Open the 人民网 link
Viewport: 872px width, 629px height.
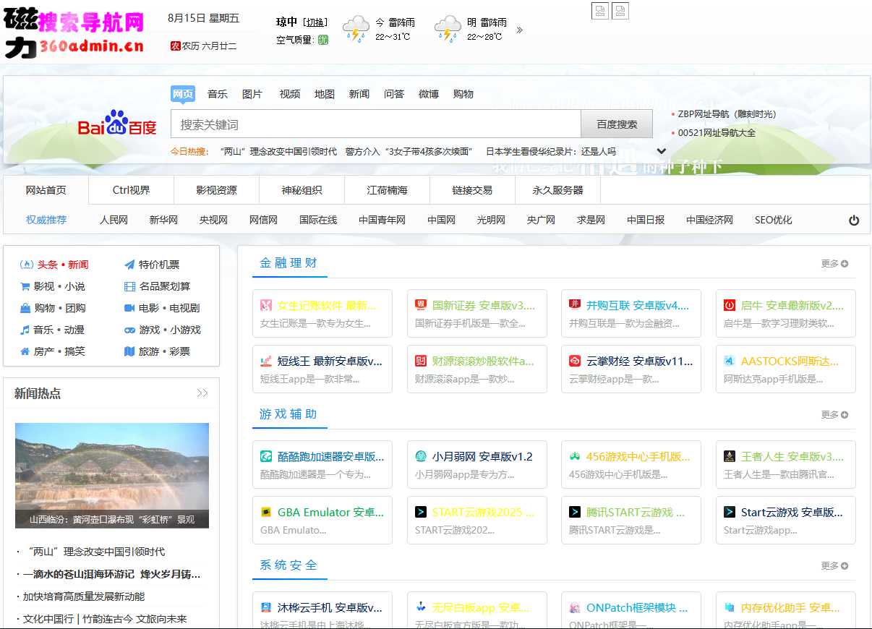click(114, 220)
